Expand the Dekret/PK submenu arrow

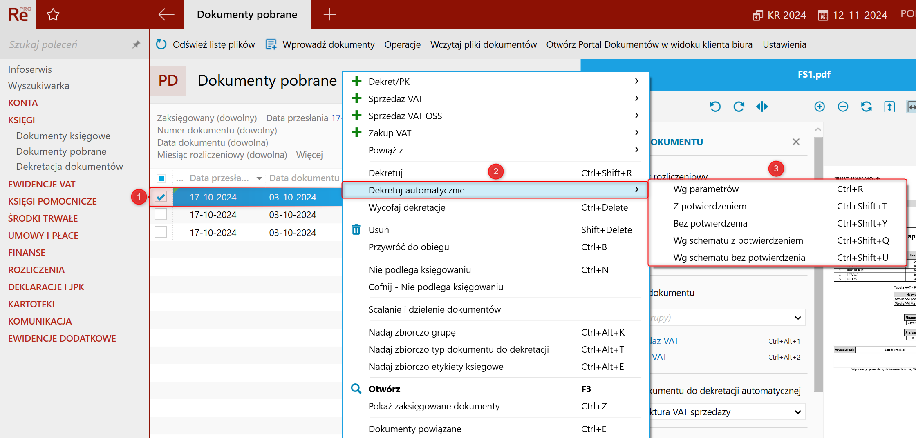click(637, 81)
